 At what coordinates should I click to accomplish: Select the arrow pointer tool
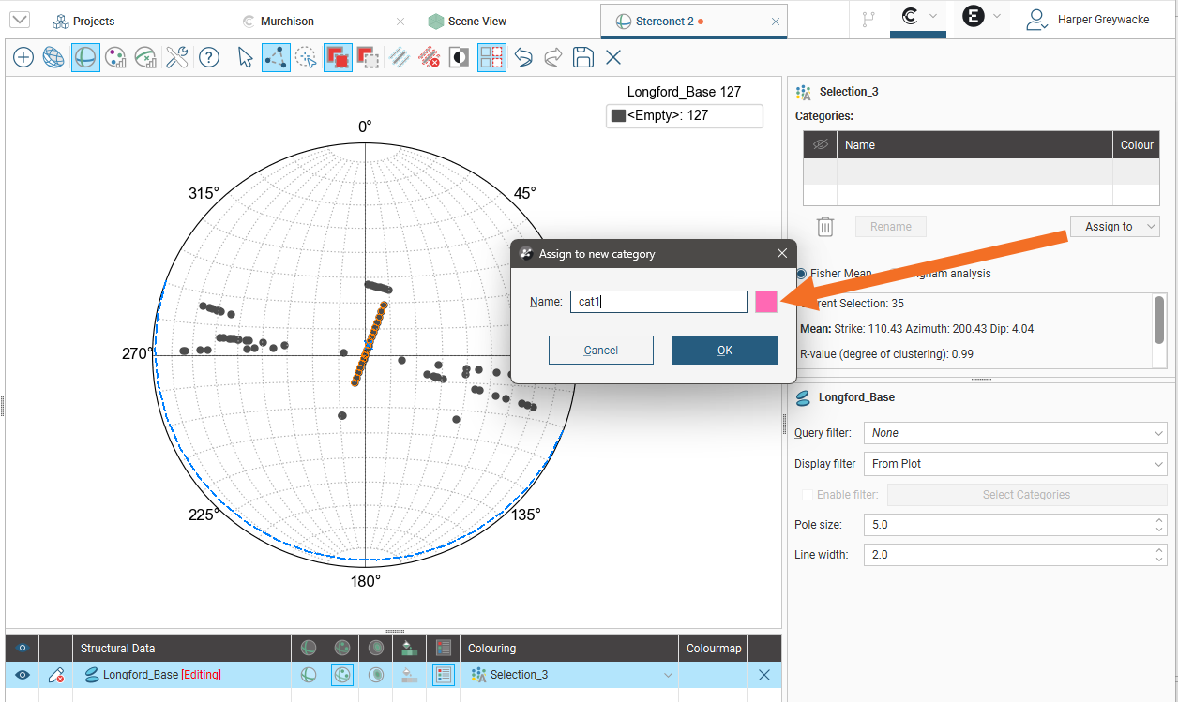246,58
